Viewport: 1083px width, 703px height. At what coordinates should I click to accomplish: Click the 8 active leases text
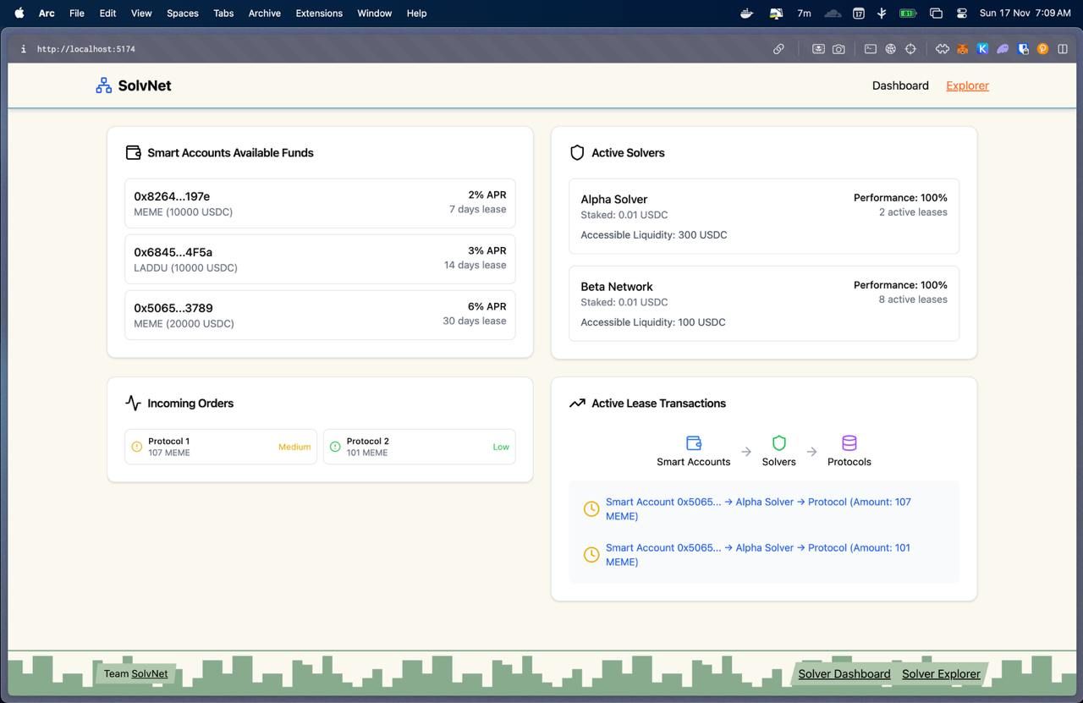tap(913, 299)
